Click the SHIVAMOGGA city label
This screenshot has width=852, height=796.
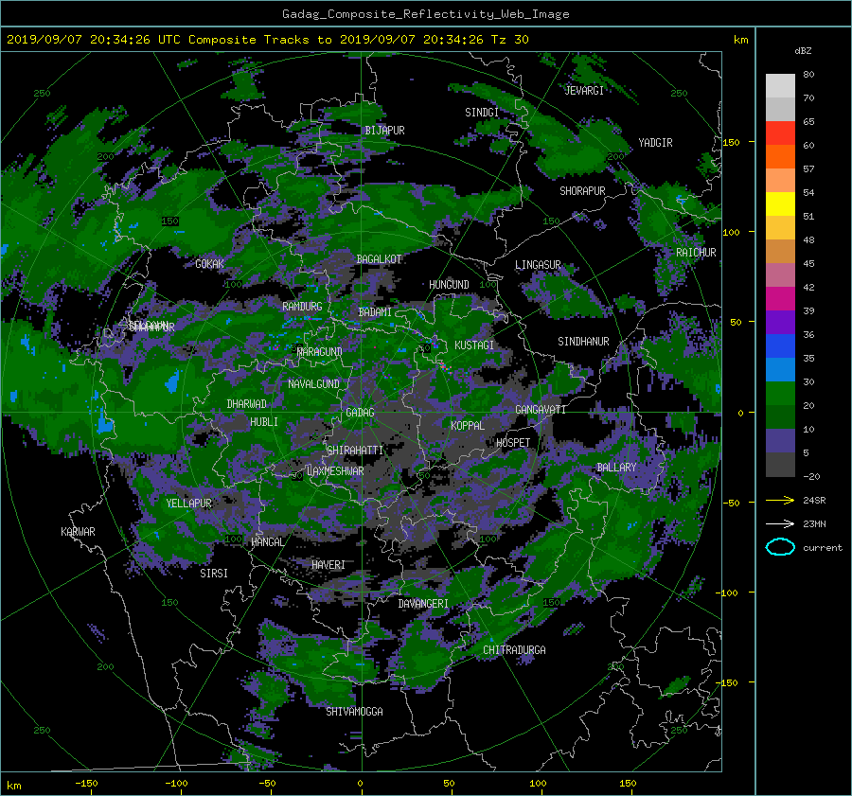354,712
